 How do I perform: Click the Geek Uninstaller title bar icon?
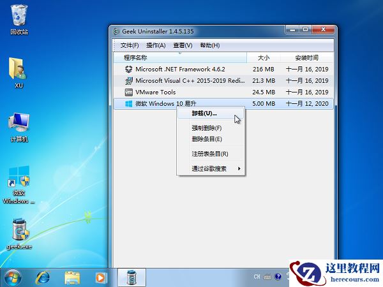[x=116, y=31]
